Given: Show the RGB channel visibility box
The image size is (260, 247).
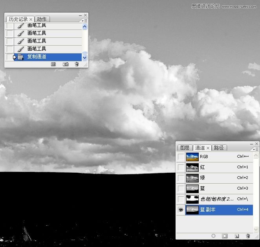Looking at the screenshot, I should click(x=181, y=157).
